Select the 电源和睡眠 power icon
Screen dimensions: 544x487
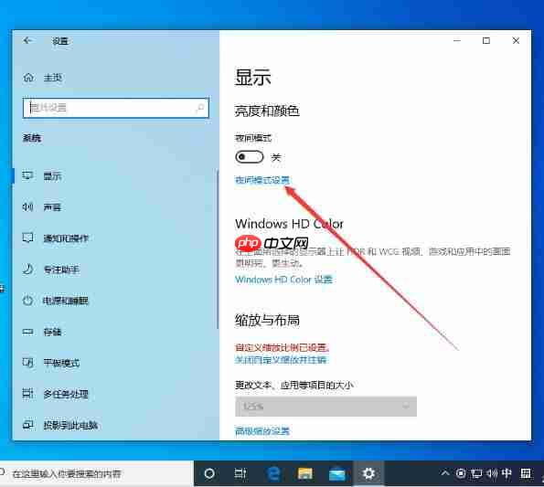[x=27, y=301]
